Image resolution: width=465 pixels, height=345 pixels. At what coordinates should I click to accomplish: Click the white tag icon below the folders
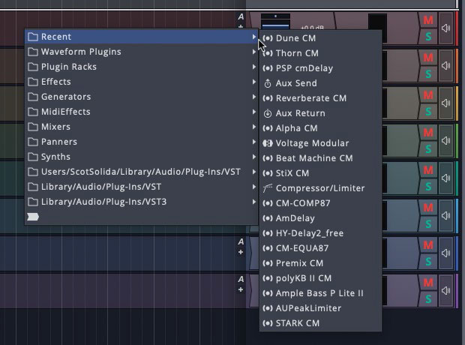click(x=33, y=217)
